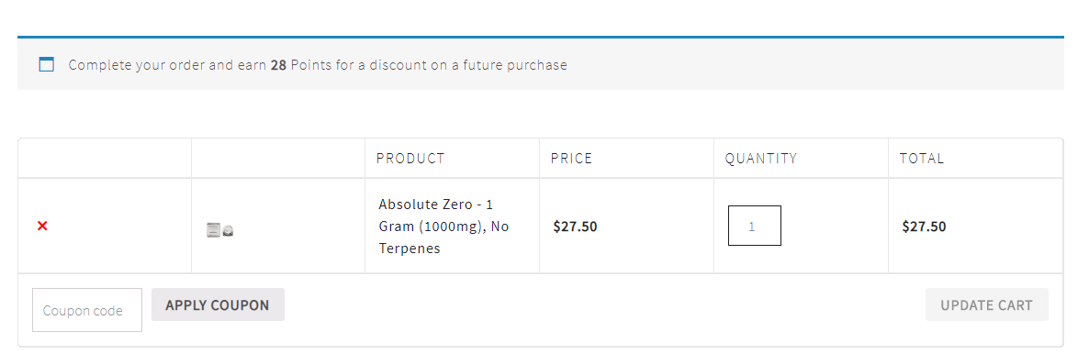
Task: Click 'discount on a future purchase' text
Action: tap(468, 65)
